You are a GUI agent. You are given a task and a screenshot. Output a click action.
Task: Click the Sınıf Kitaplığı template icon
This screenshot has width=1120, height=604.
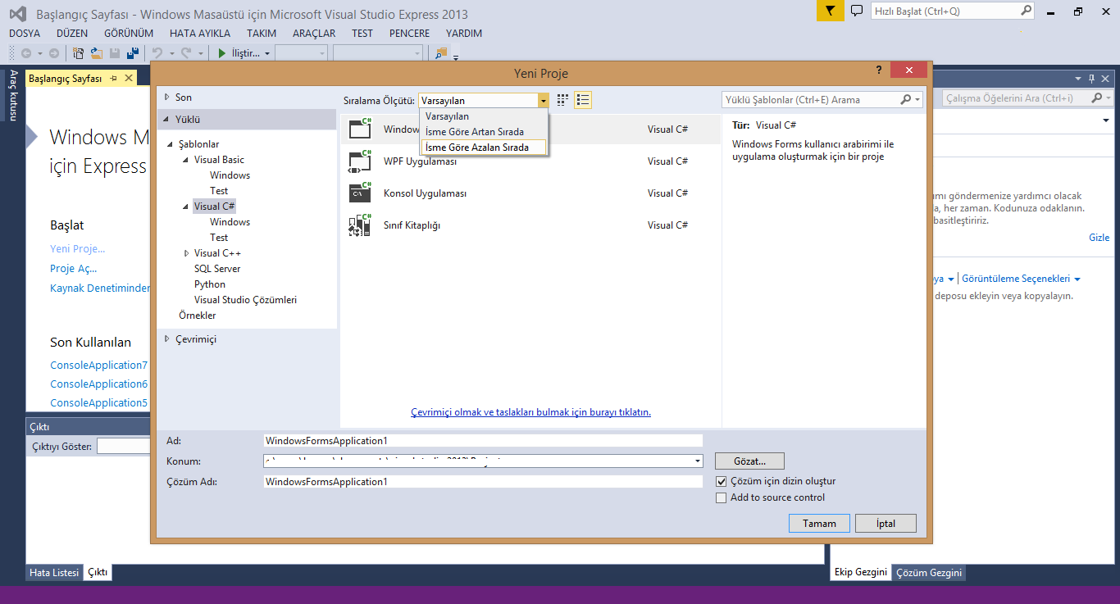(x=360, y=225)
